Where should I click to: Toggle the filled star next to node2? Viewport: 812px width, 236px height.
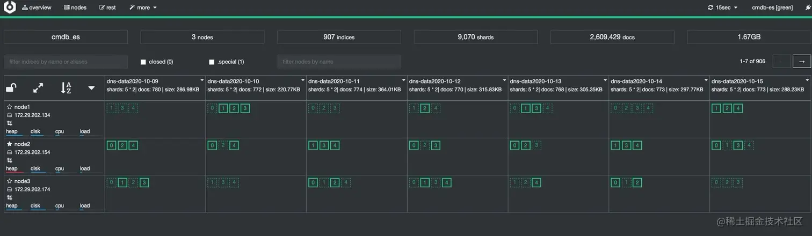click(x=10, y=144)
